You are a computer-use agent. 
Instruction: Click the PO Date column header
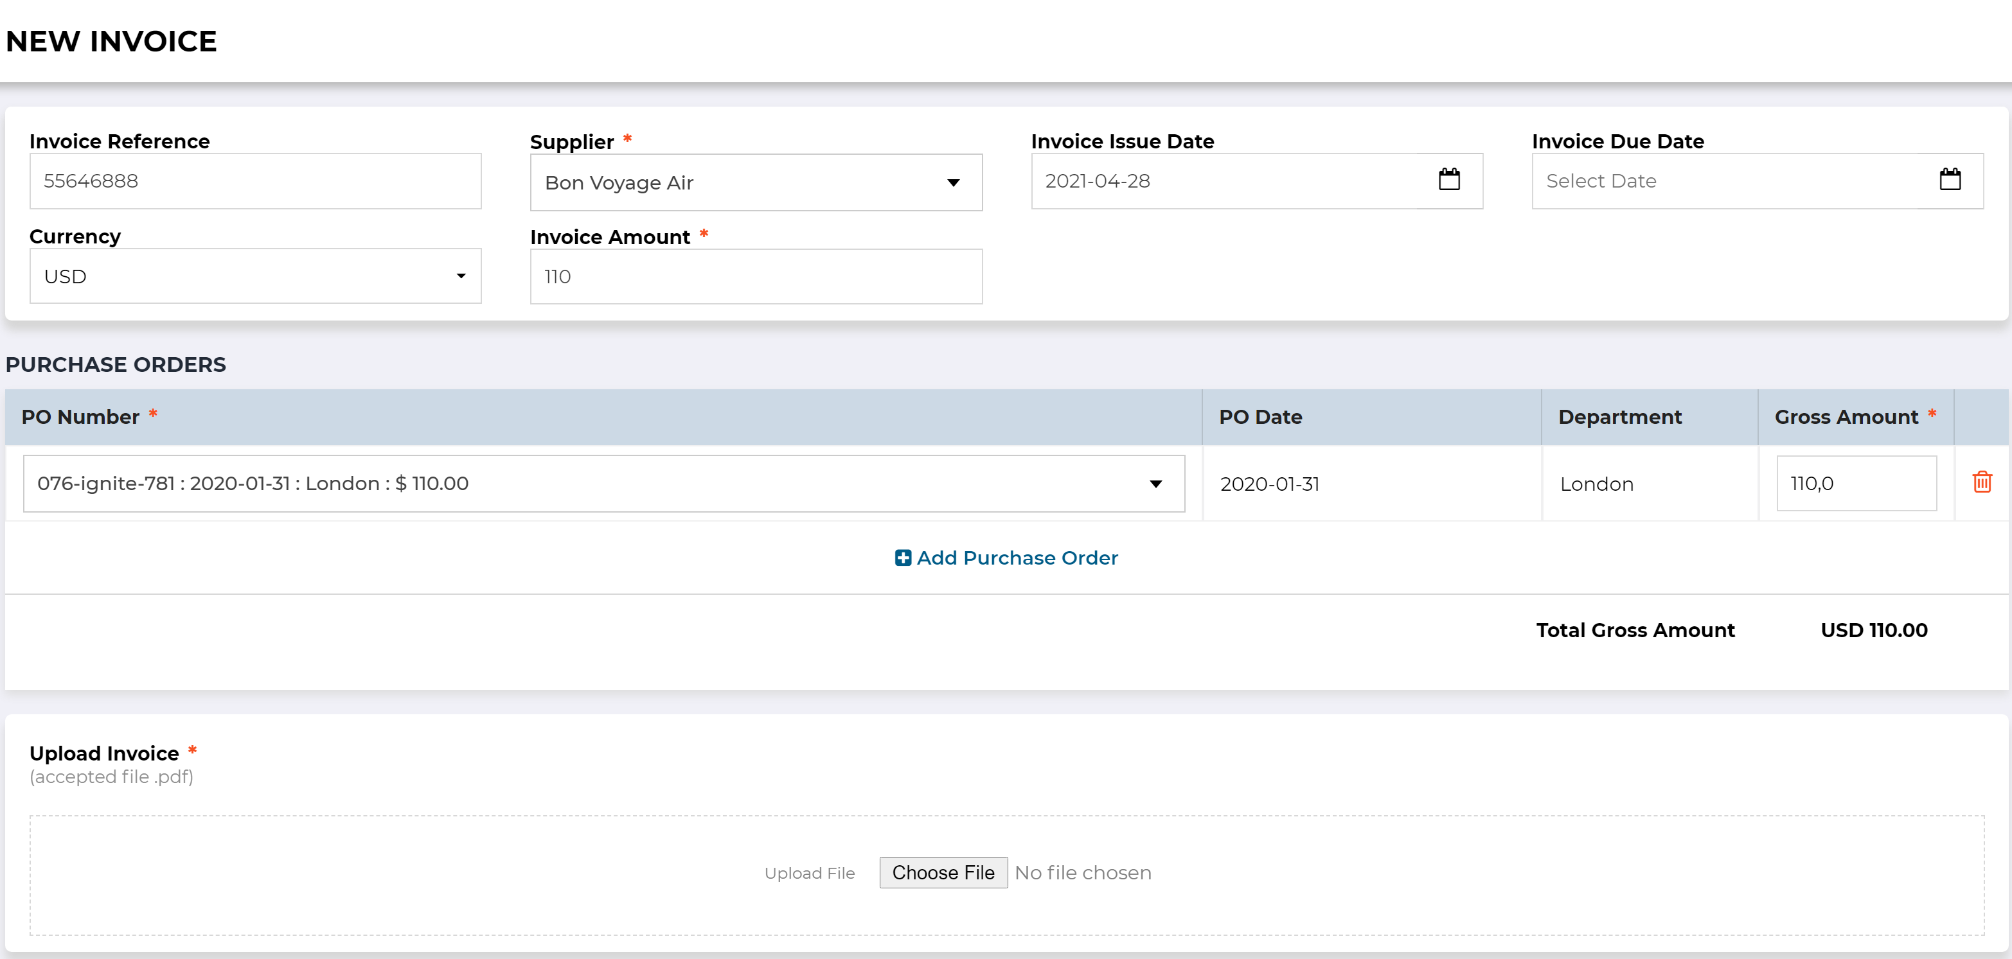pos(1260,417)
